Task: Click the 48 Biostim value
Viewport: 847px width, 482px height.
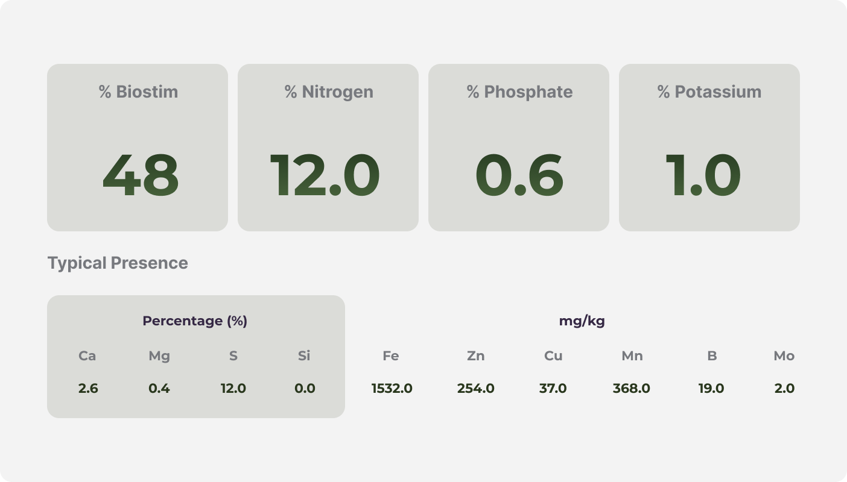Action: coord(141,175)
